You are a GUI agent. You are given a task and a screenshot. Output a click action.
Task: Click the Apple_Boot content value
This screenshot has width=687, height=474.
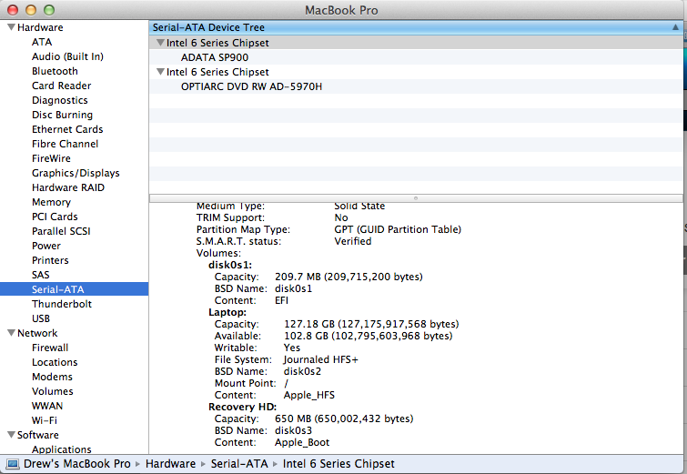pos(302,442)
